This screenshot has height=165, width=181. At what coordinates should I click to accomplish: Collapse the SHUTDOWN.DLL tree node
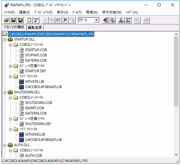[x=5, y=93]
